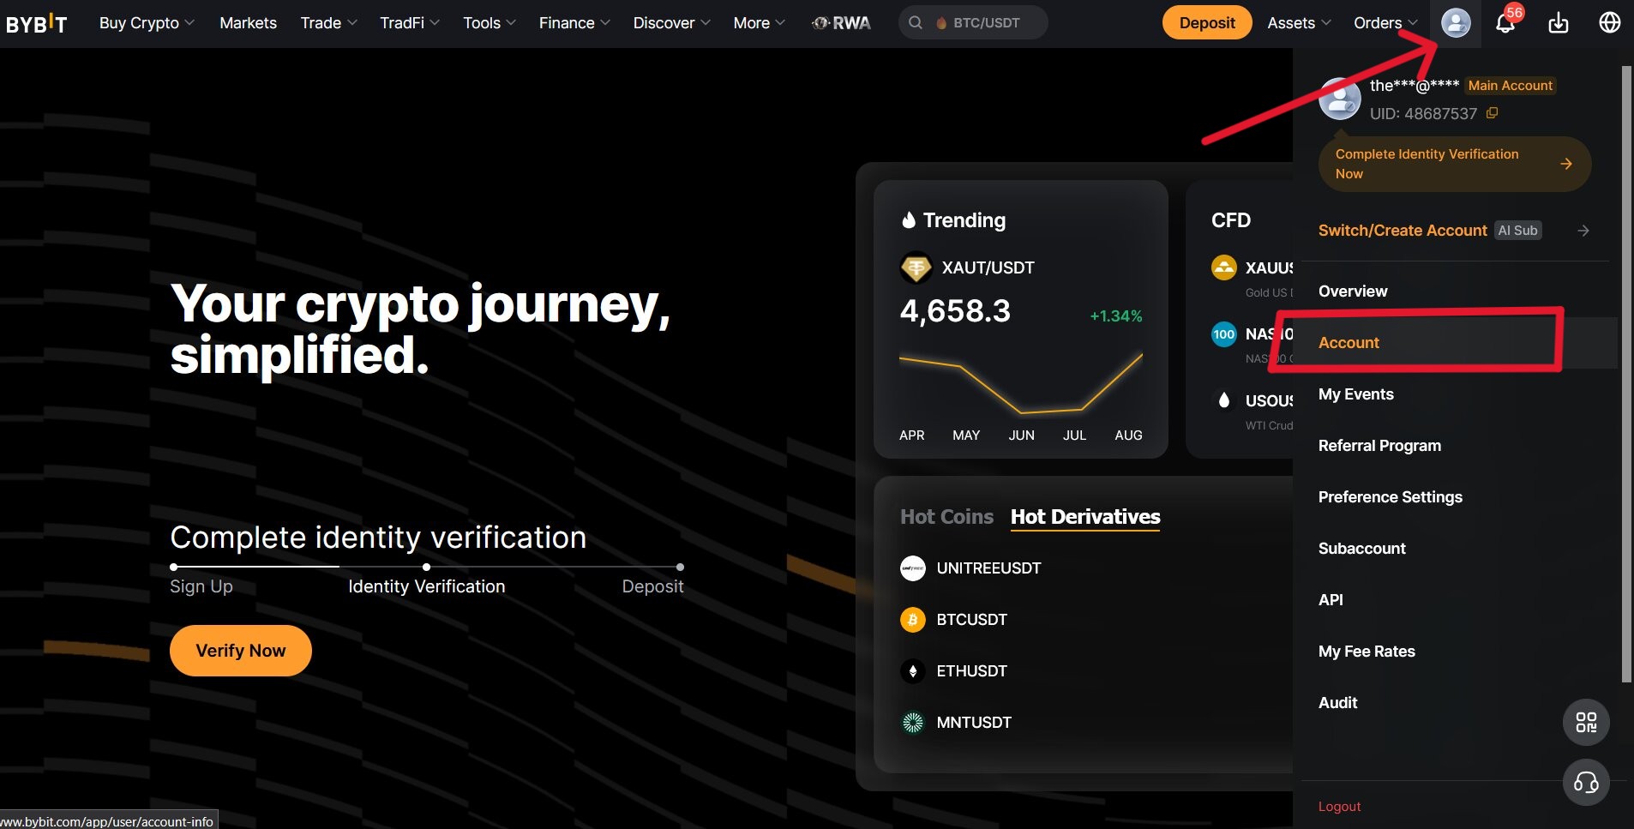1634x829 pixels.
Task: Click the Main Account badge
Action: [x=1510, y=86]
